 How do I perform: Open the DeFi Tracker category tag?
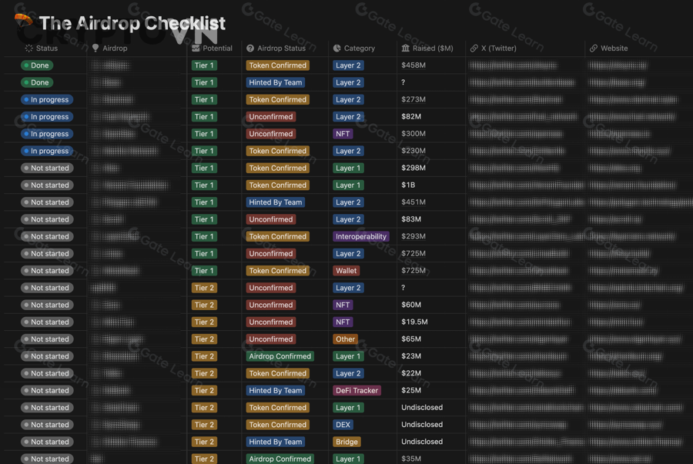tap(357, 390)
